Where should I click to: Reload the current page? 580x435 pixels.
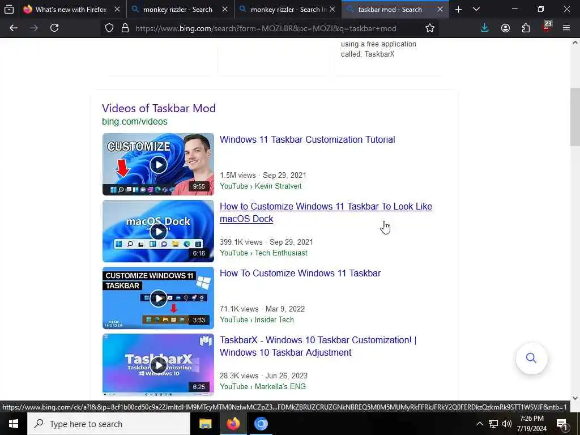54,28
